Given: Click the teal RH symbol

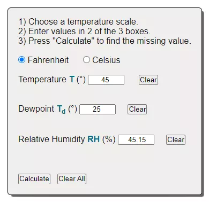Looking at the screenshot, I should 94,139.
